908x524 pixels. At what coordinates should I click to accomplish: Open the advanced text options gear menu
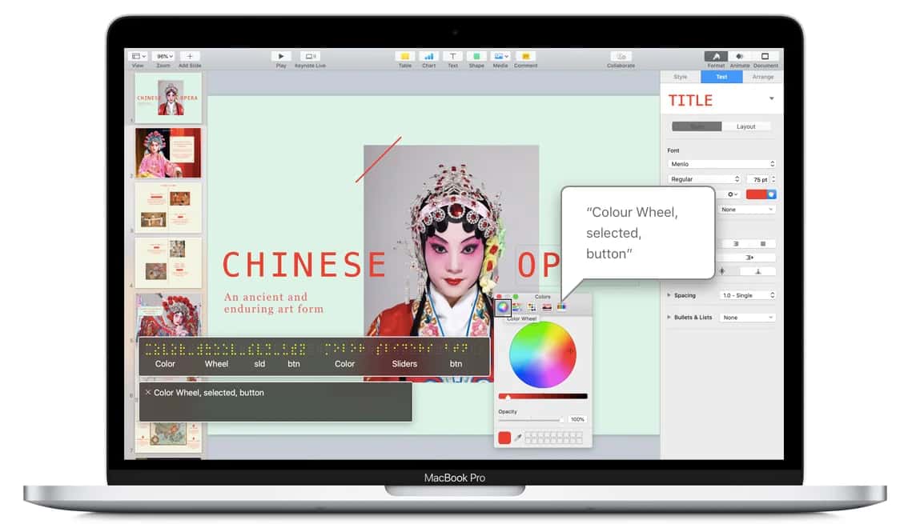(733, 194)
